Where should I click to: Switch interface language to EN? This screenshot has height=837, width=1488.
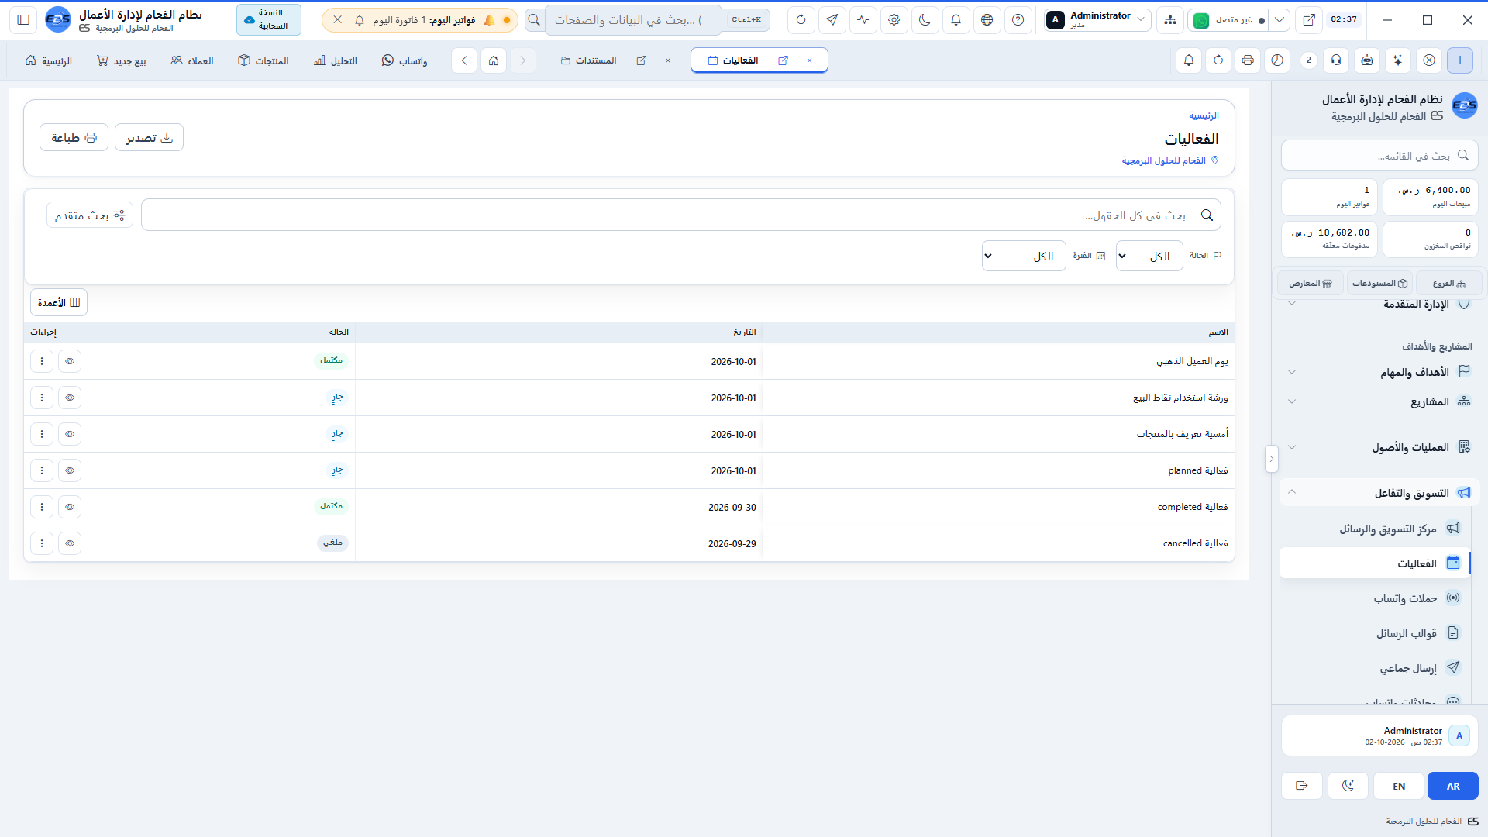[1399, 786]
